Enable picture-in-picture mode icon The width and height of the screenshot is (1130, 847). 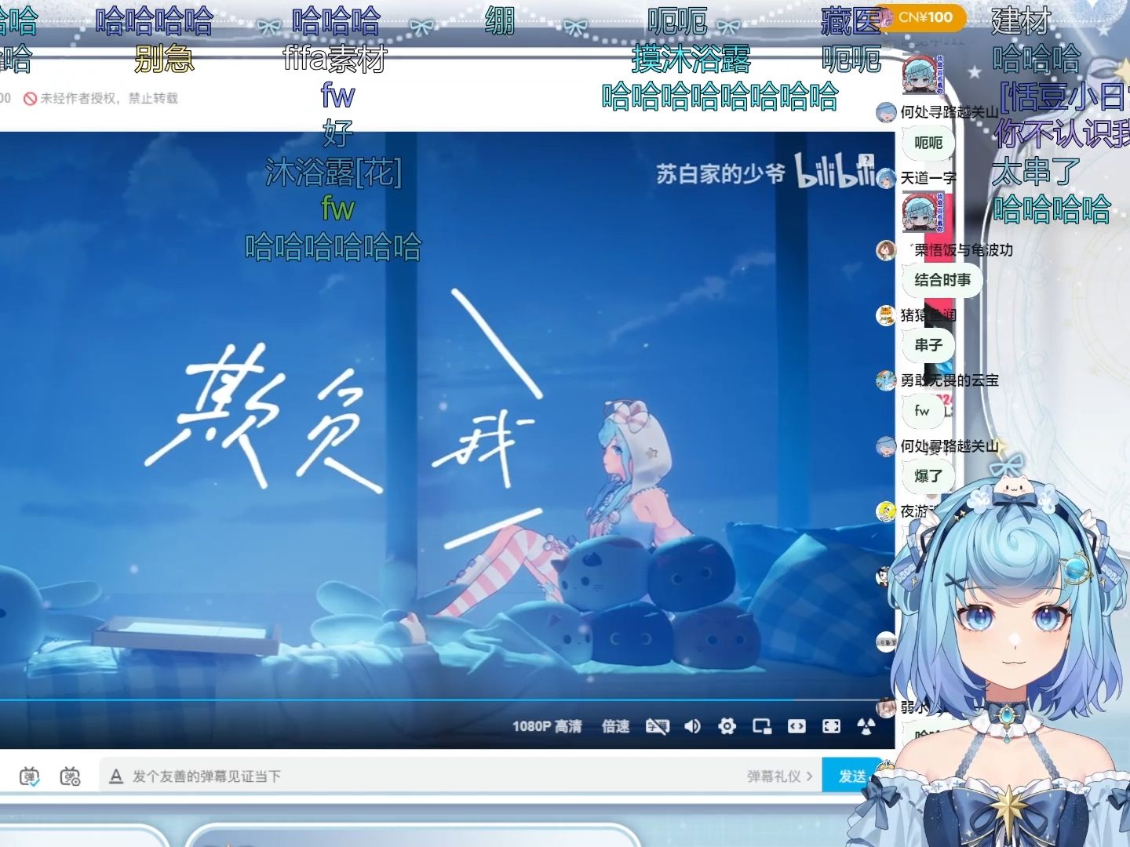[x=762, y=726]
